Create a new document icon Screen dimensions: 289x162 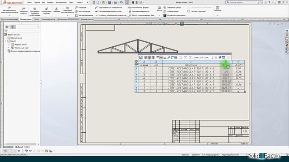point(98,2)
